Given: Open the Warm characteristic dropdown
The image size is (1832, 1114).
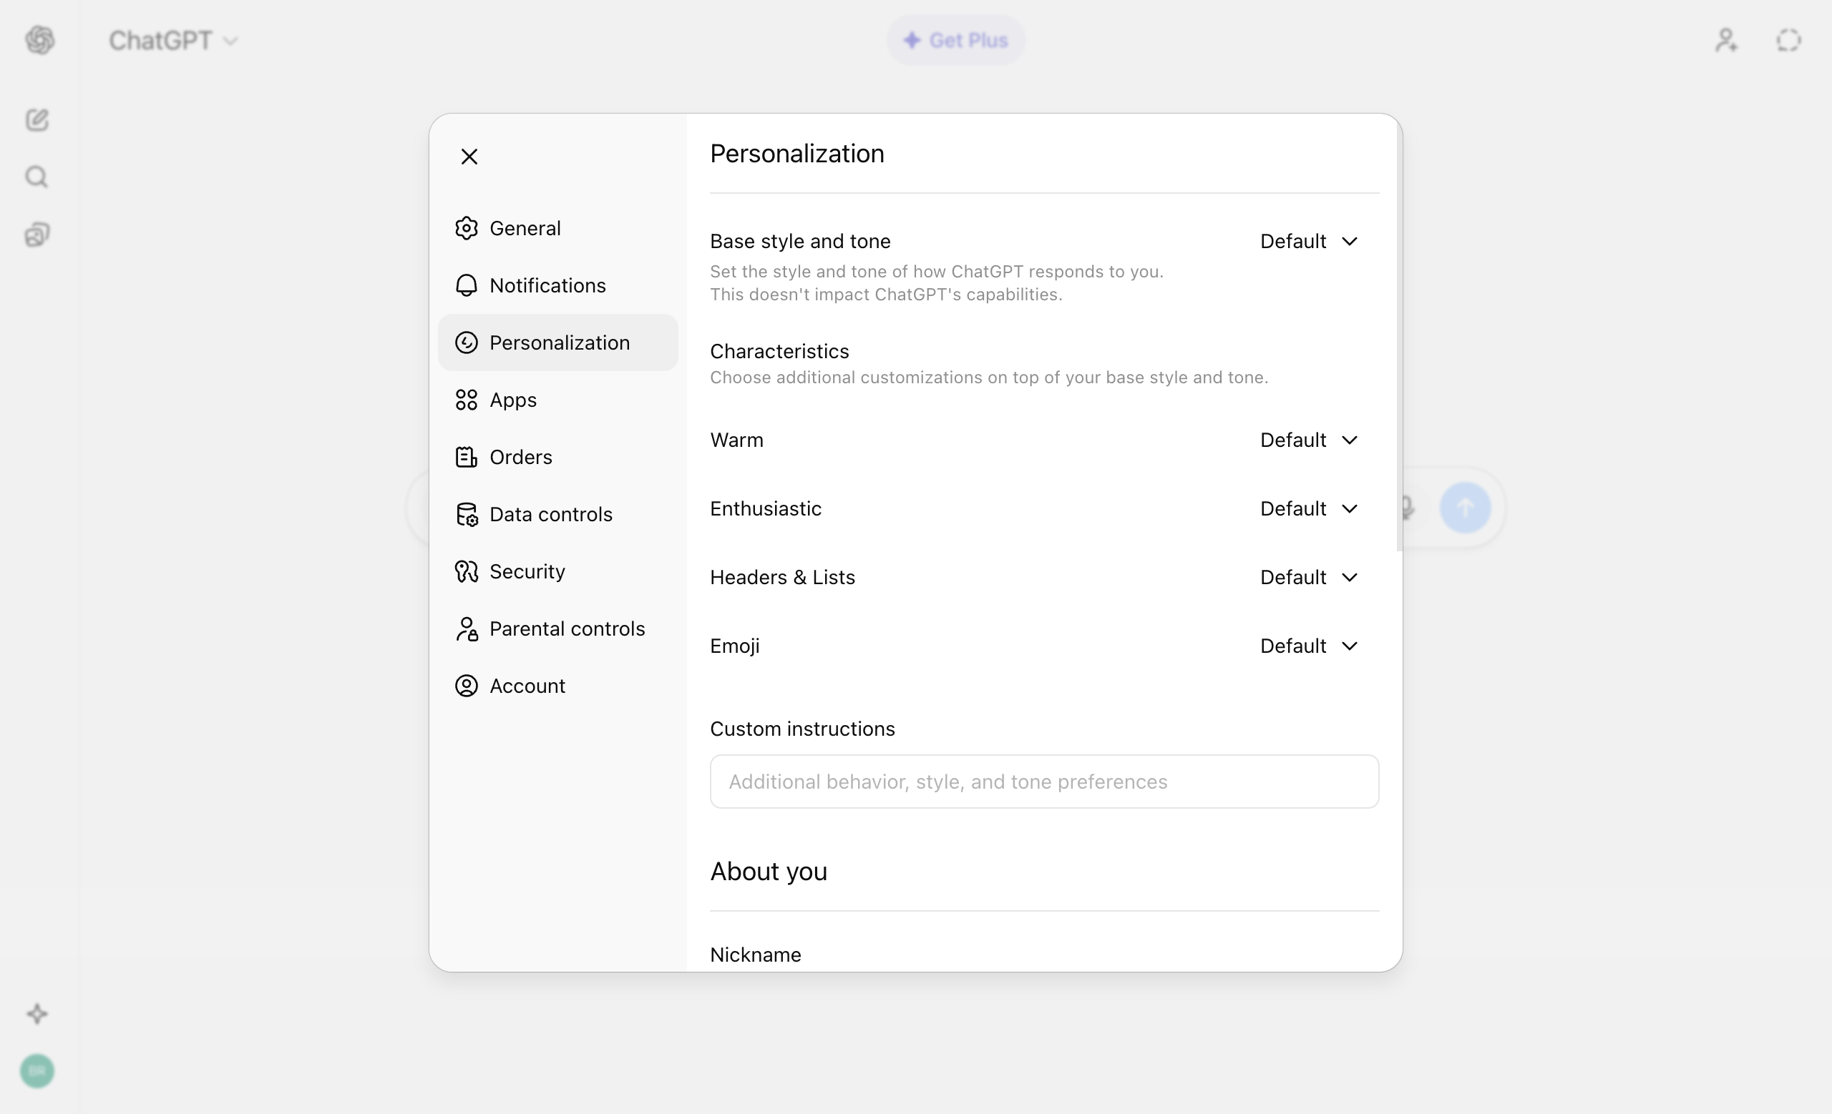Looking at the screenshot, I should [1309, 440].
